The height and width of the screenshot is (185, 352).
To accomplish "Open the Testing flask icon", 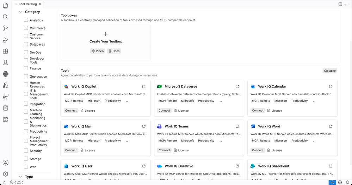I will [5, 62].
